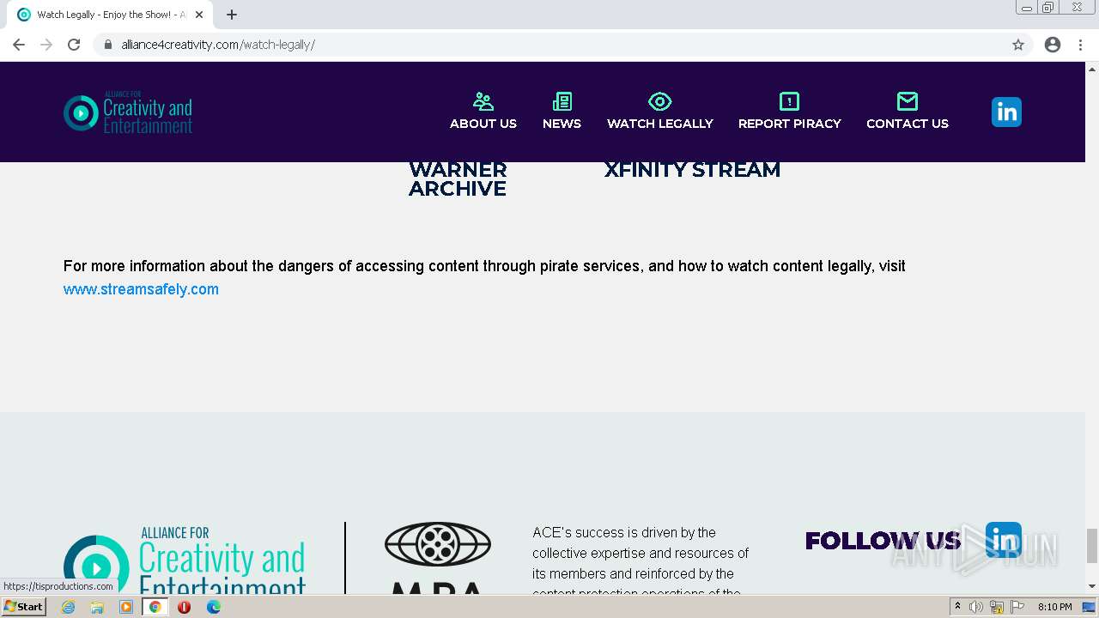Screen dimensions: 1099x618
Task: Open Opera from taskbar
Action: (x=185, y=607)
